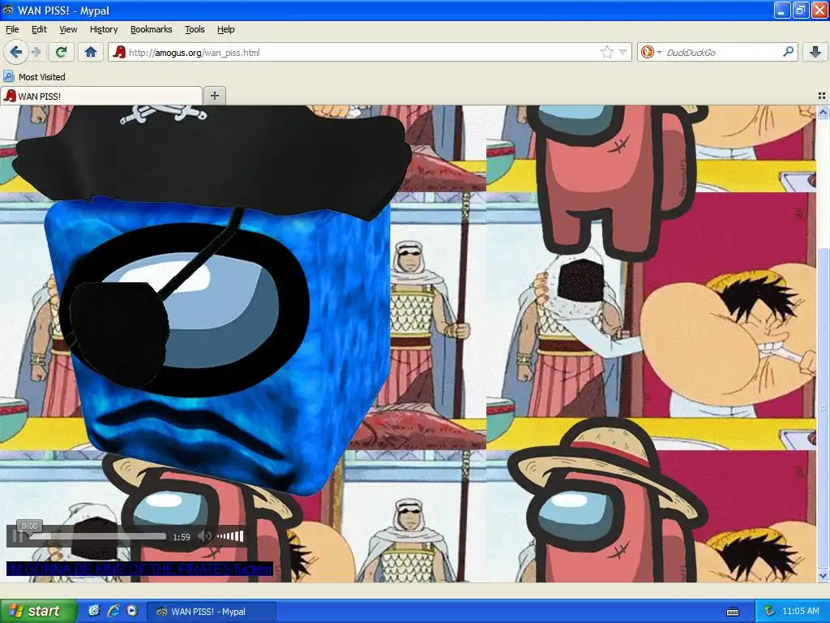Viewport: 830px width, 623px height.
Task: Adjust the audio volume bars
Action: [231, 536]
